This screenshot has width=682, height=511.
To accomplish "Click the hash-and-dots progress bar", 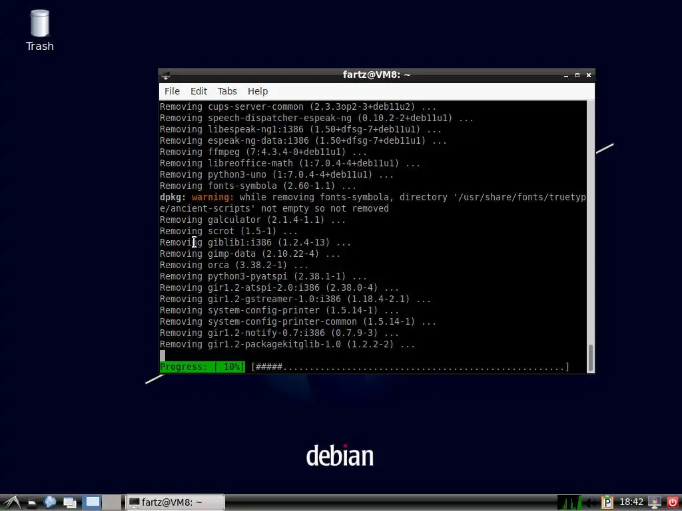I will click(410, 367).
